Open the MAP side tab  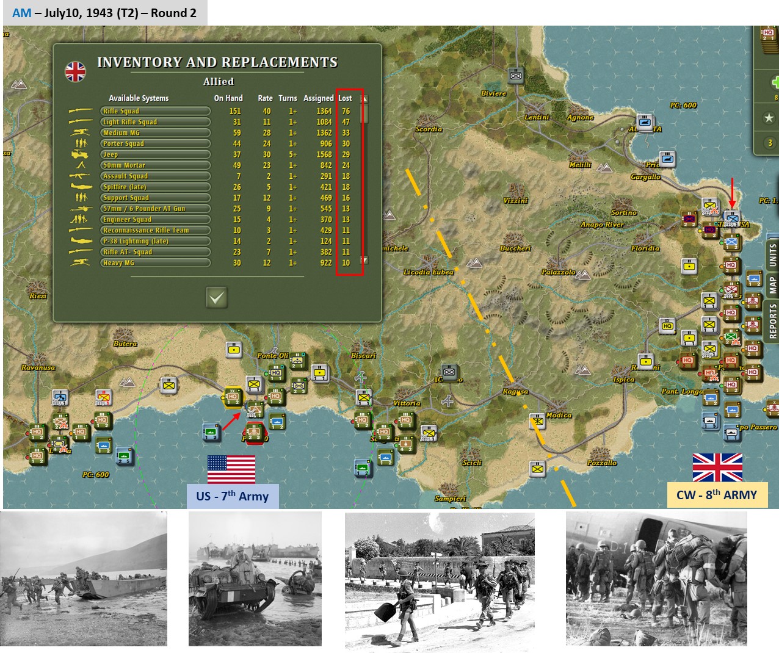click(x=773, y=286)
